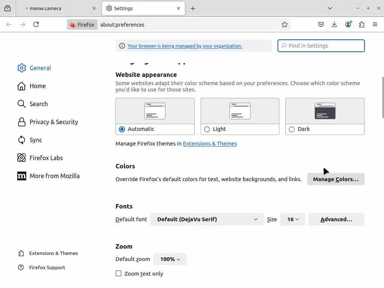Open the Default zoom dropdown
384x288 pixels.
[x=170, y=259]
